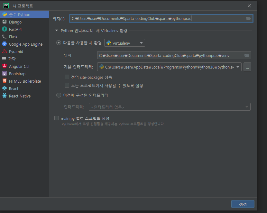Enable 전역 site-packages 상속 checkbox
The width and height of the screenshot is (267, 213).
click(x=67, y=77)
